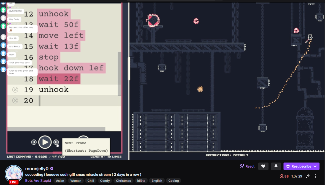Click the heart follow icon
This screenshot has height=185, width=325.
coord(263,166)
